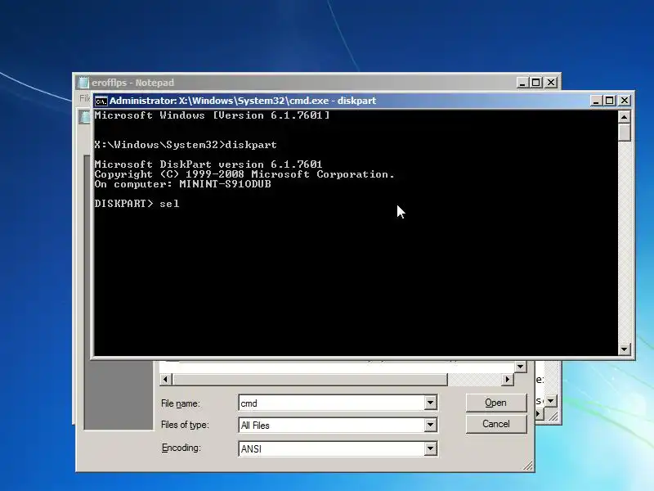654x491 pixels.
Task: Click Notepad's scroll down arrow behind the dialog
Action: tap(551, 401)
